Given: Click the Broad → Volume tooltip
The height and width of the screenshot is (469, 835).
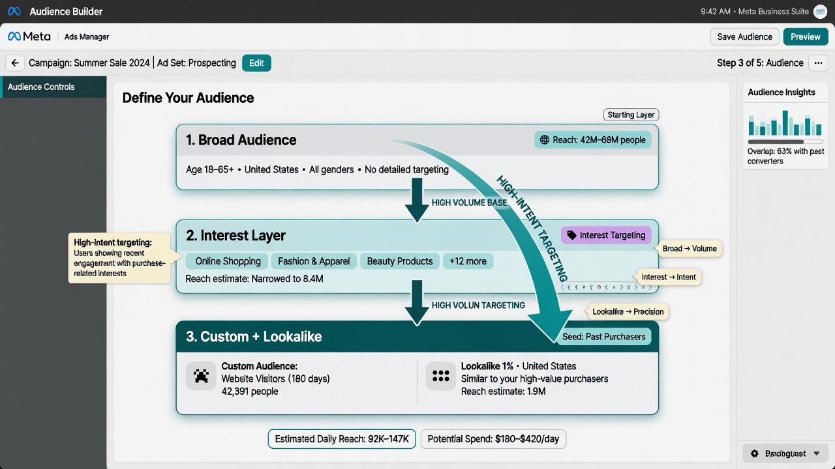Looking at the screenshot, I should coord(690,248).
